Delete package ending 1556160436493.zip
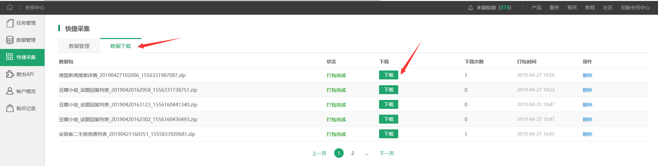 tap(587, 119)
